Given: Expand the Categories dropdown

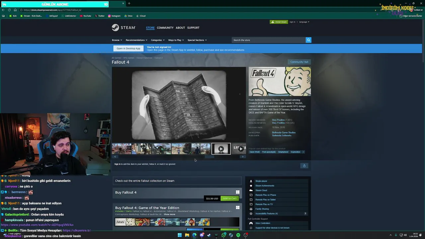Looking at the screenshot, I should click(x=158, y=40).
